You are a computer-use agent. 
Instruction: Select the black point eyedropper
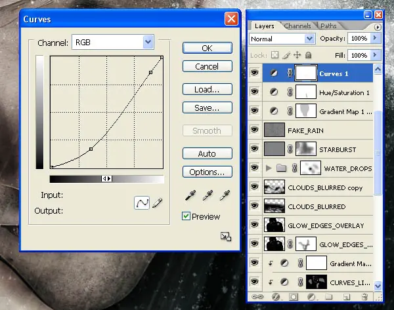[190, 195]
